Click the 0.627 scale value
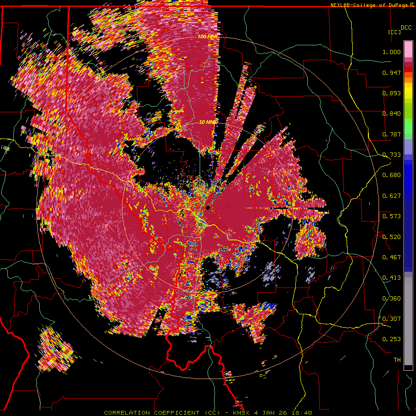Screen dimensions: 416x416 tap(392, 196)
